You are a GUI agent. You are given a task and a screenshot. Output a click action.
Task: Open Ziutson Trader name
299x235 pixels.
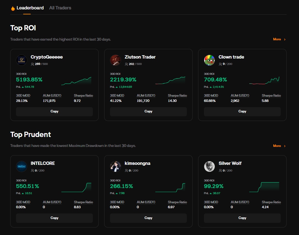pyautogui.click(x=140, y=57)
